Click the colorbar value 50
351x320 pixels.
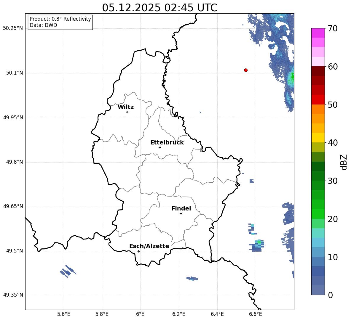[333, 105]
